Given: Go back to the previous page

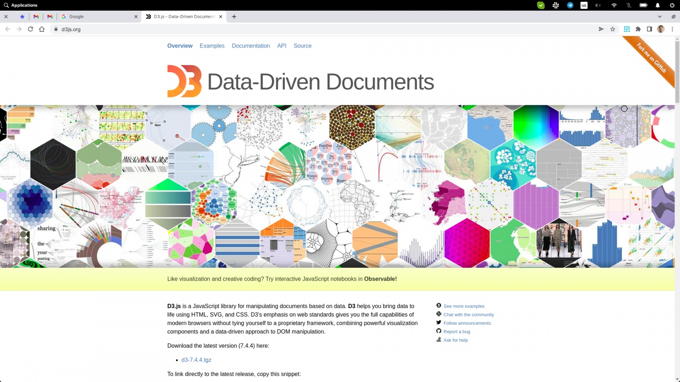Looking at the screenshot, I should [8, 29].
